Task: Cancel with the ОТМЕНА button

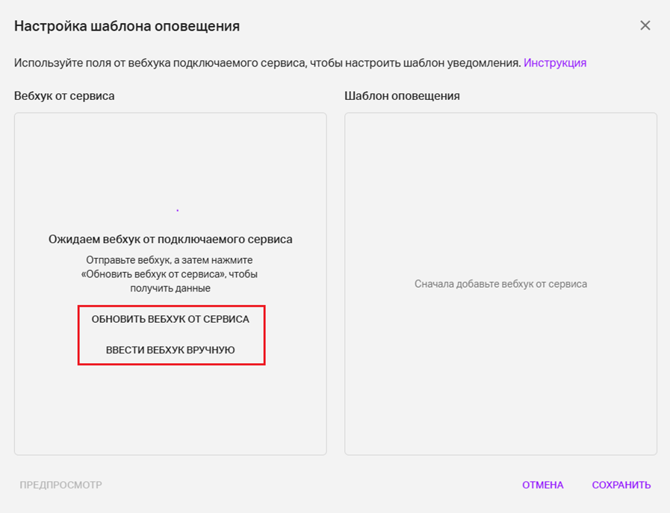Action: click(x=543, y=485)
